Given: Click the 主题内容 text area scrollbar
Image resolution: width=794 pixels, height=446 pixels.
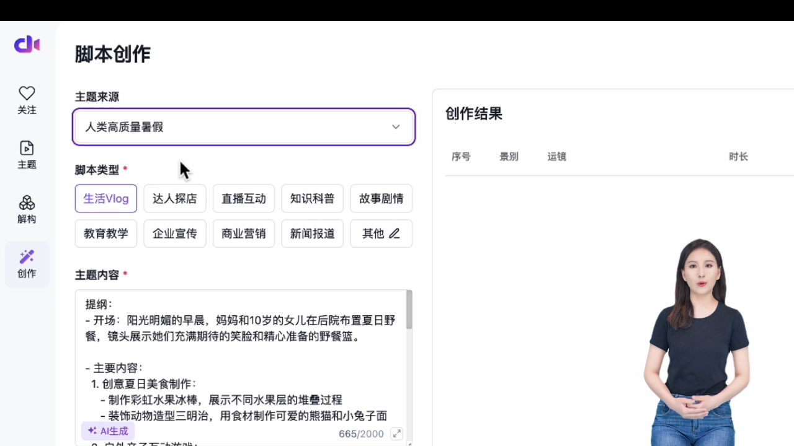Looking at the screenshot, I should click(409, 310).
